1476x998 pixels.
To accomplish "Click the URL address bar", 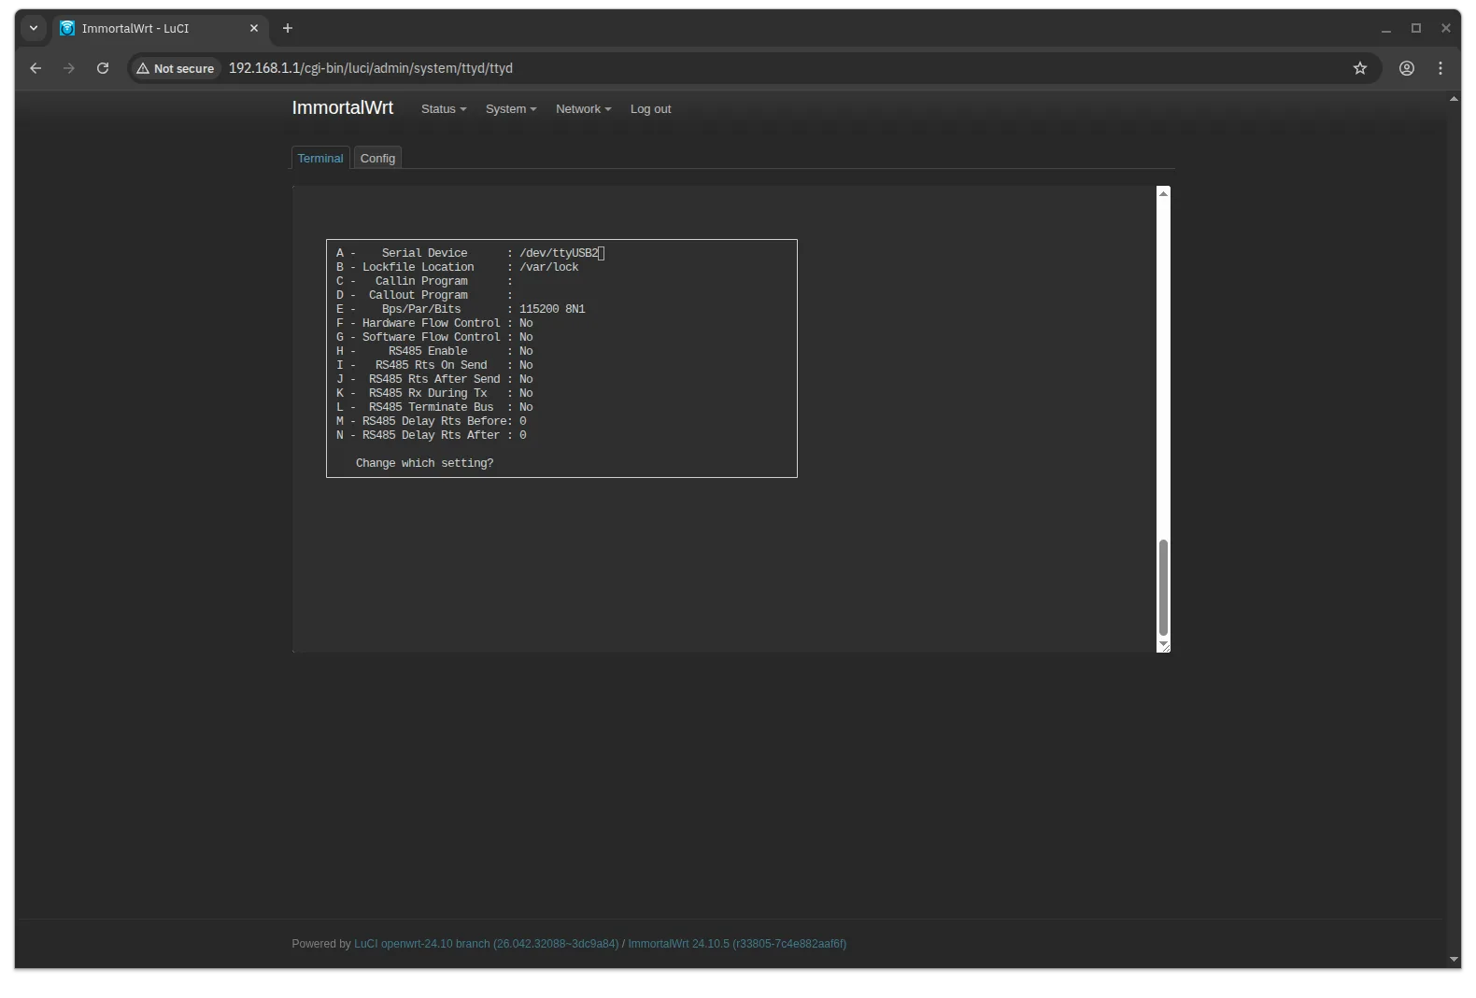I will 747,68.
